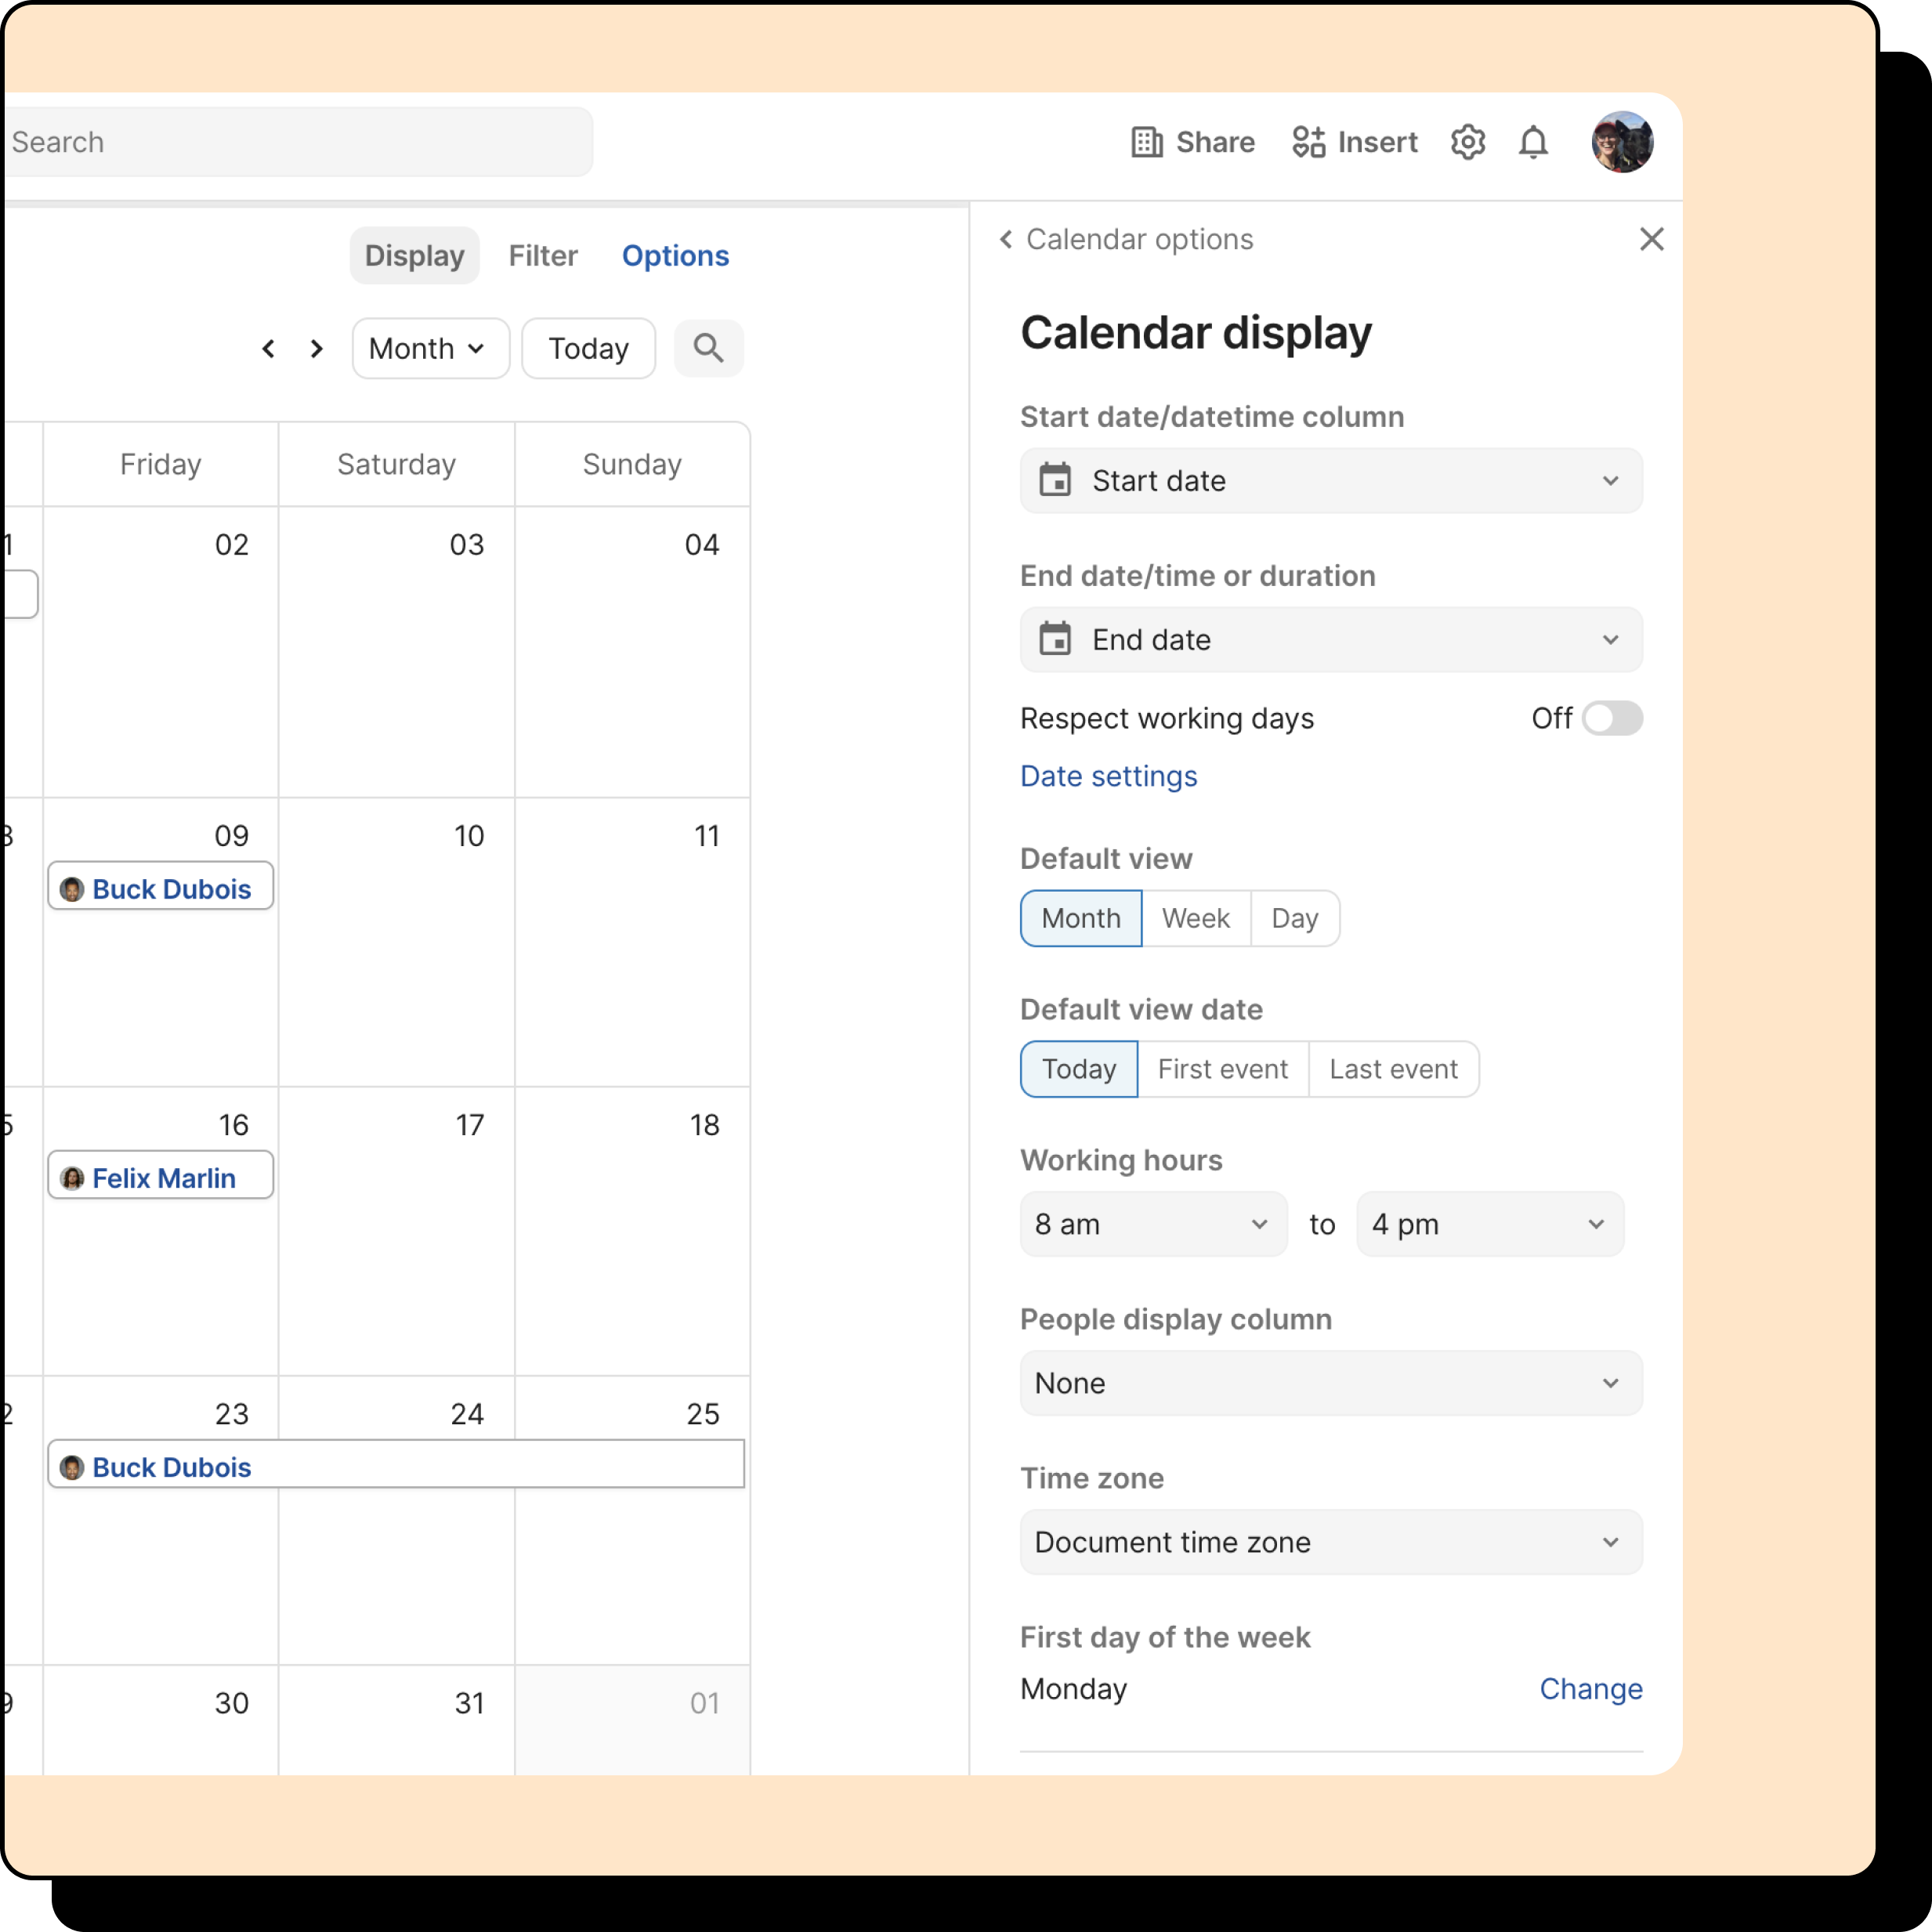Open the Options tab

[675, 256]
